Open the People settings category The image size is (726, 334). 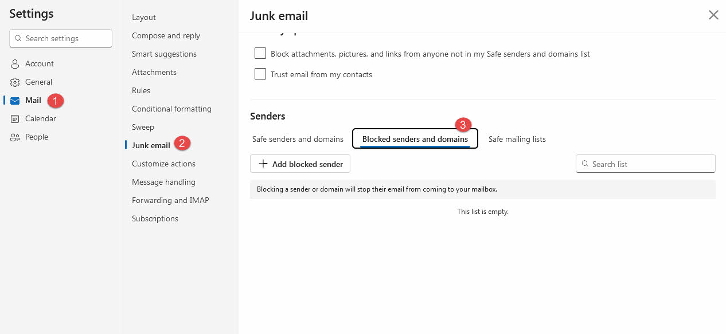[x=36, y=137]
